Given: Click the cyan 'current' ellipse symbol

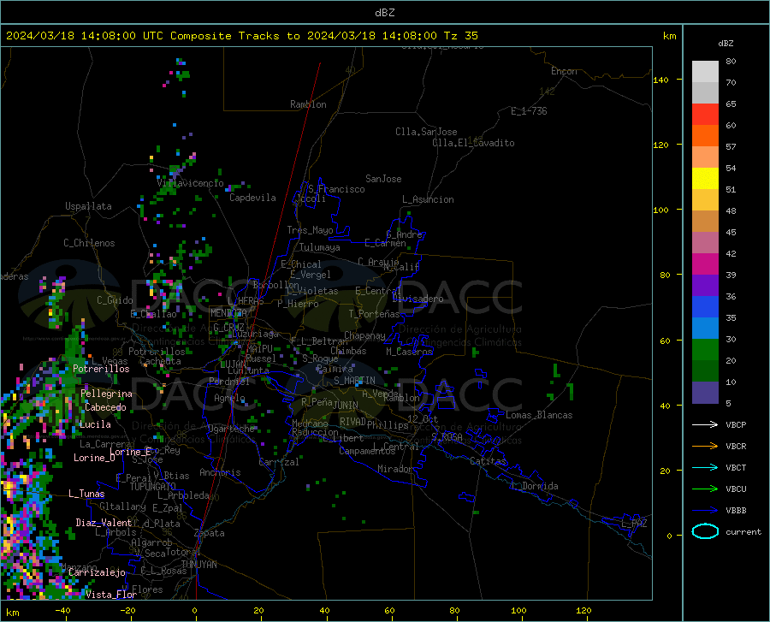Looking at the screenshot, I should 705,531.
